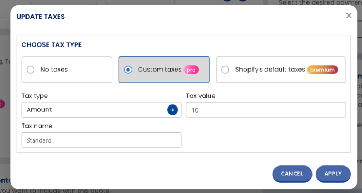Click the "Custom taxes" text label
The width and height of the screenshot is (362, 193).
click(x=159, y=70)
